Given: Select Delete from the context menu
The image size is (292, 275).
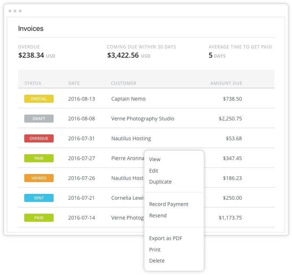Looking at the screenshot, I should tap(157, 261).
